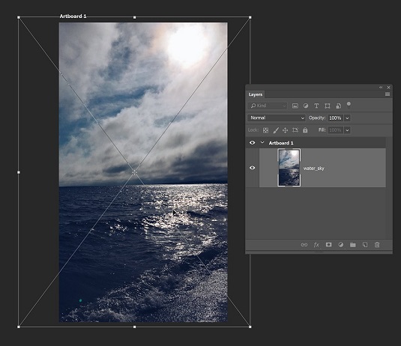401x346 pixels.
Task: Filter layers by smart objects icon
Action: tap(338, 106)
